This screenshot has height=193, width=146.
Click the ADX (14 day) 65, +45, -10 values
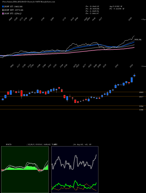point(82,144)
